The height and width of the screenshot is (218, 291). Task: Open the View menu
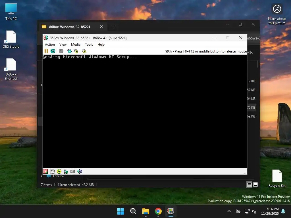63,45
